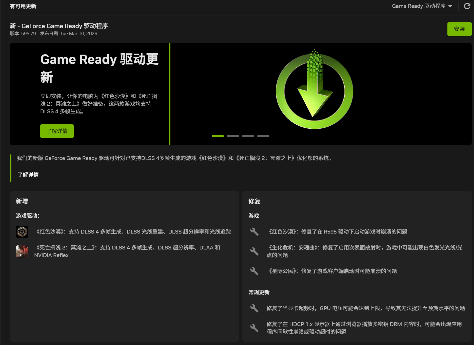
Task: Select the first carousel indicator
Action: [x=218, y=136]
